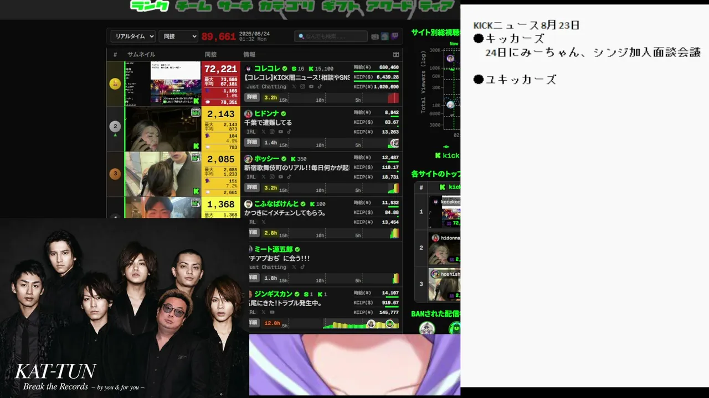Click the bronze rank 3 medal
Screen dimensions: 709x398
point(115,174)
